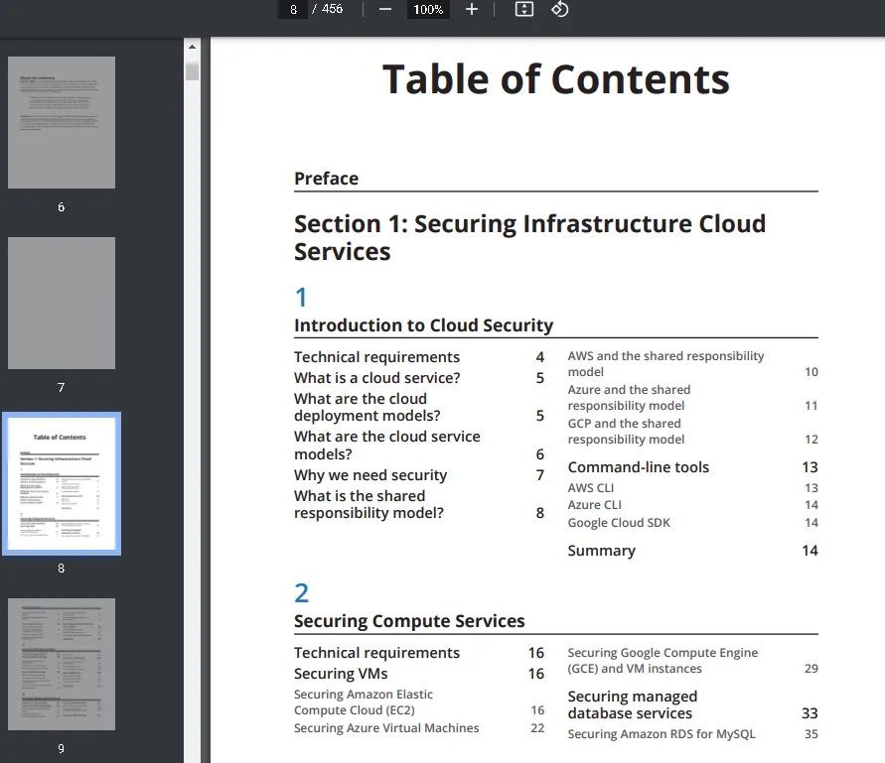The width and height of the screenshot is (885, 763).
Task: Open the Securing Compute Services chapter heading
Action: click(409, 621)
